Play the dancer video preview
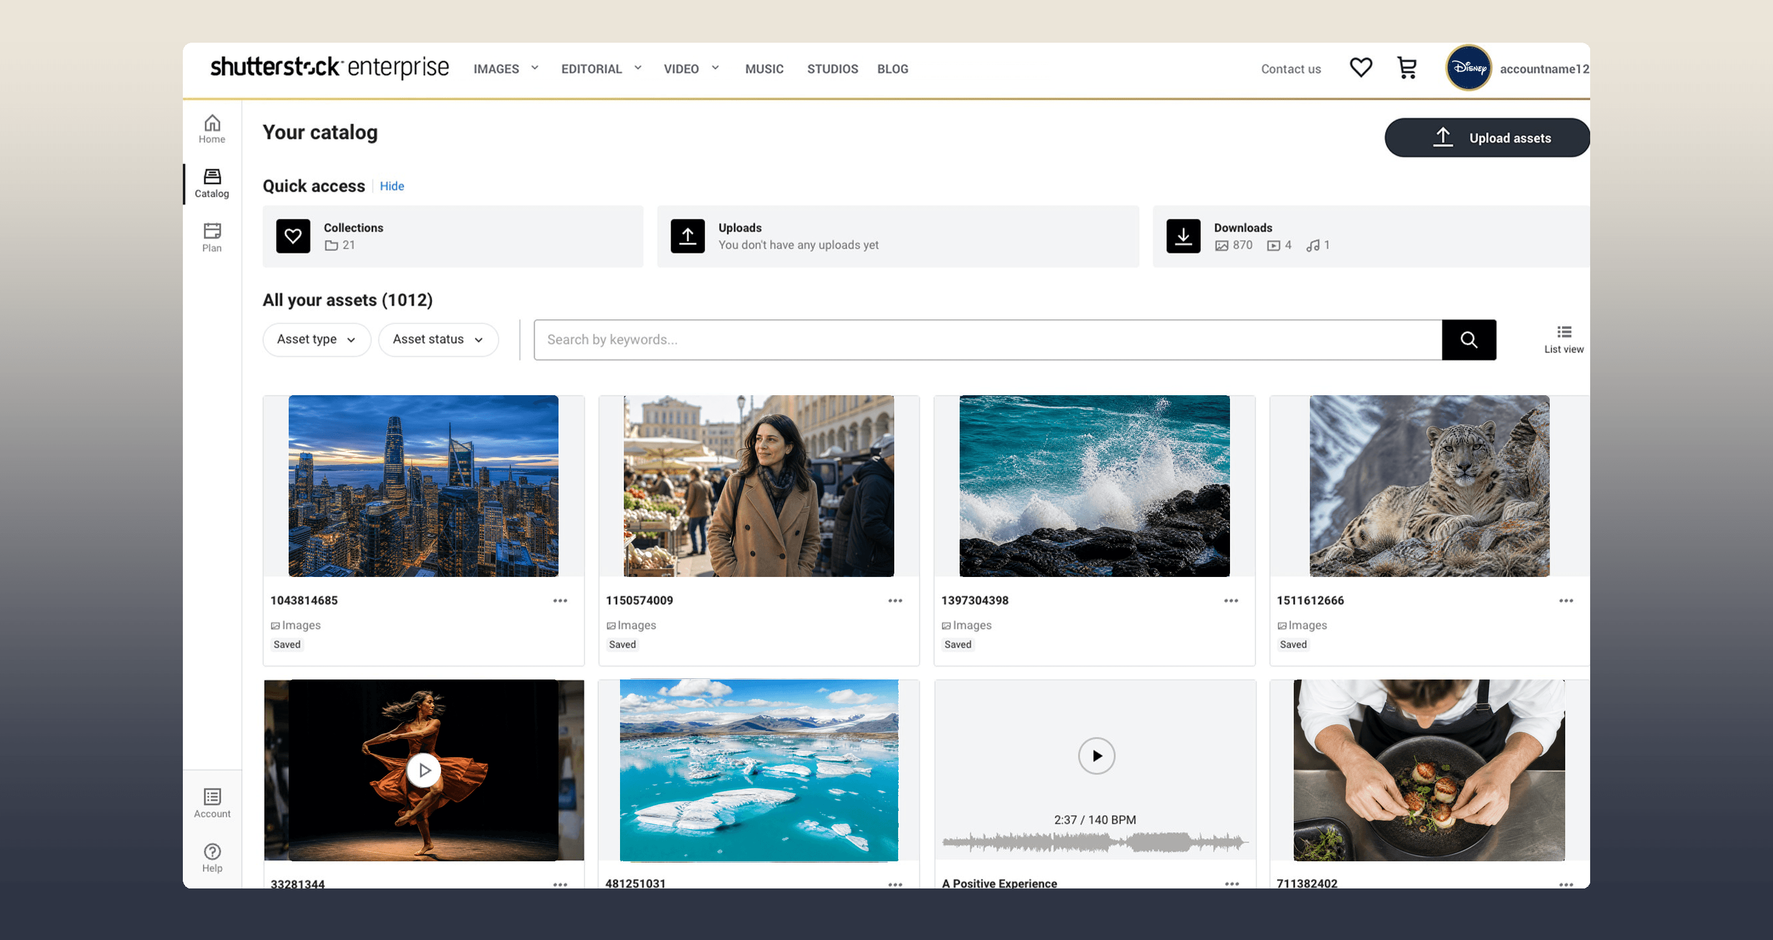 423,770
